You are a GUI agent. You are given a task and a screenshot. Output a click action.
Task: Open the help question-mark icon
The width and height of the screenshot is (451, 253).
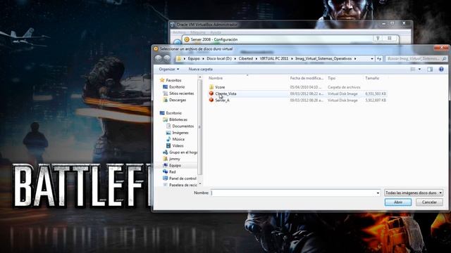441,69
